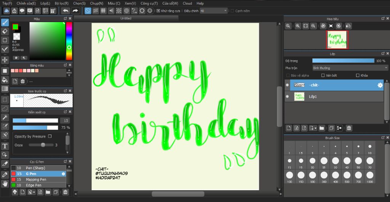
Task: Select the rectangular Select tool
Action: 5,100
